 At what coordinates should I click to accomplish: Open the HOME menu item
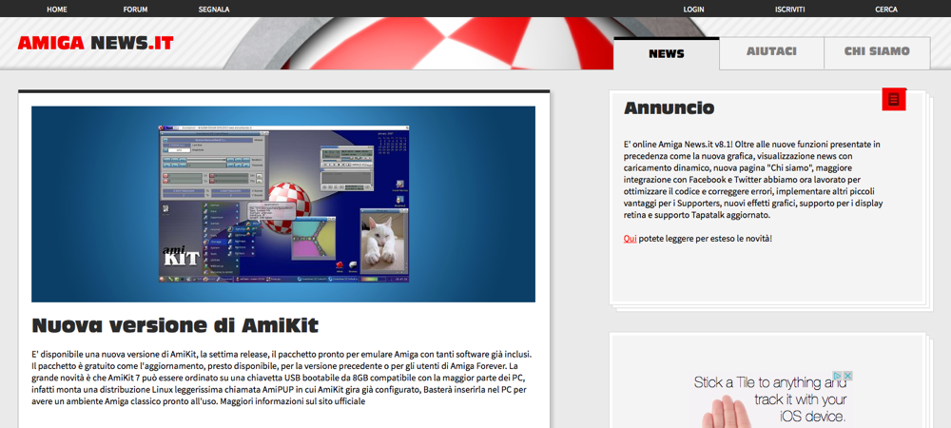(57, 10)
